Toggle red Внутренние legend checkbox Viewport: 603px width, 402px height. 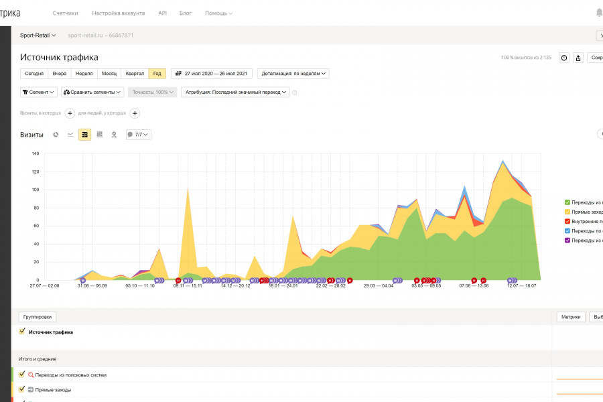point(567,221)
